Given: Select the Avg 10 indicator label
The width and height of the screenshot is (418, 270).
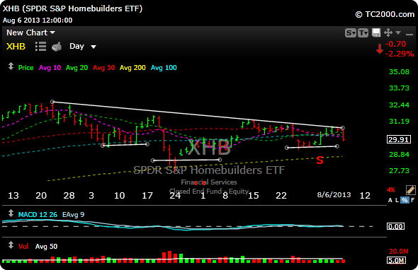Looking at the screenshot, I should [50, 68].
